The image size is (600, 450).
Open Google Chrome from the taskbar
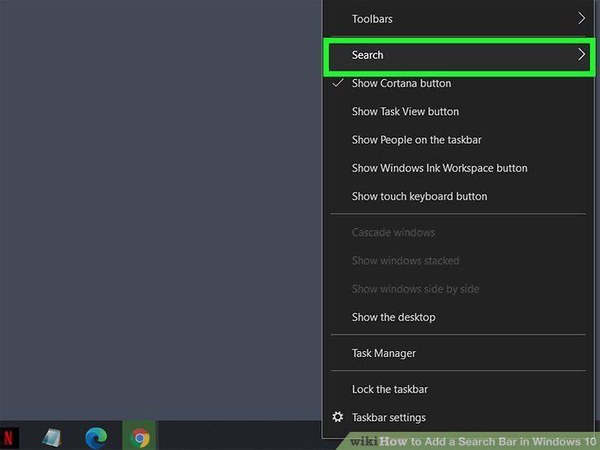139,438
